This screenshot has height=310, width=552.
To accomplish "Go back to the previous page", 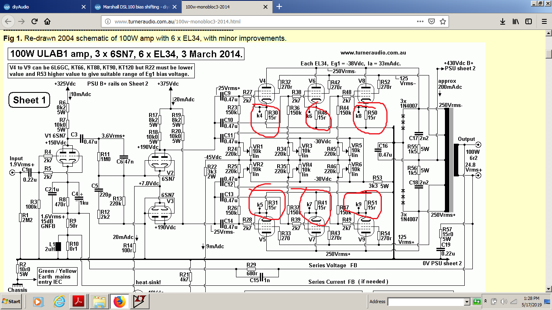I will [x=8, y=21].
